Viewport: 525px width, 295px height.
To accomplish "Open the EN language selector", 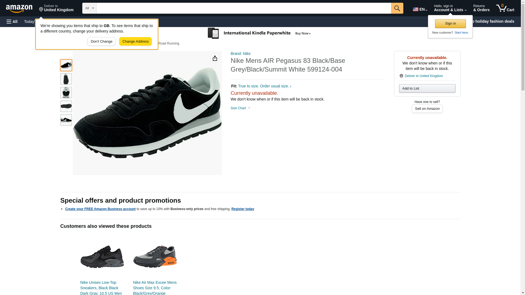I will (420, 9).
